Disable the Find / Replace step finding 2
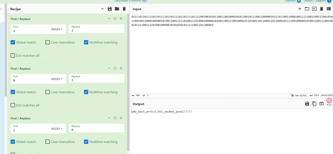Screen dimensions: 333x154 pyautogui.click(x=115, y=118)
